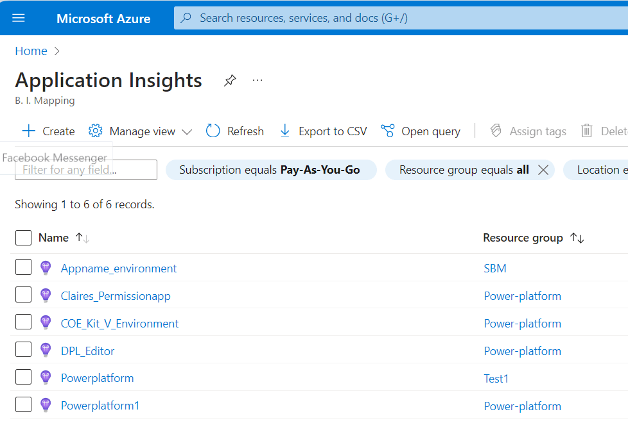Pin Application Insights to dashboard
Viewport: 628px width, 439px height.
tap(229, 81)
